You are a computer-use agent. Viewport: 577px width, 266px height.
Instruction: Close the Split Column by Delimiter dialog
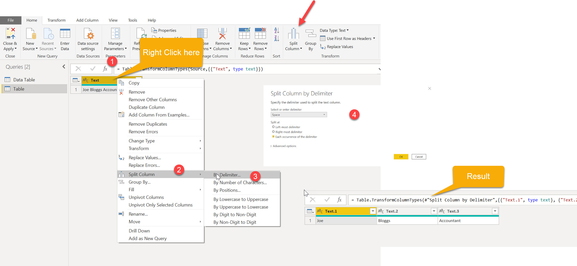coord(429,88)
